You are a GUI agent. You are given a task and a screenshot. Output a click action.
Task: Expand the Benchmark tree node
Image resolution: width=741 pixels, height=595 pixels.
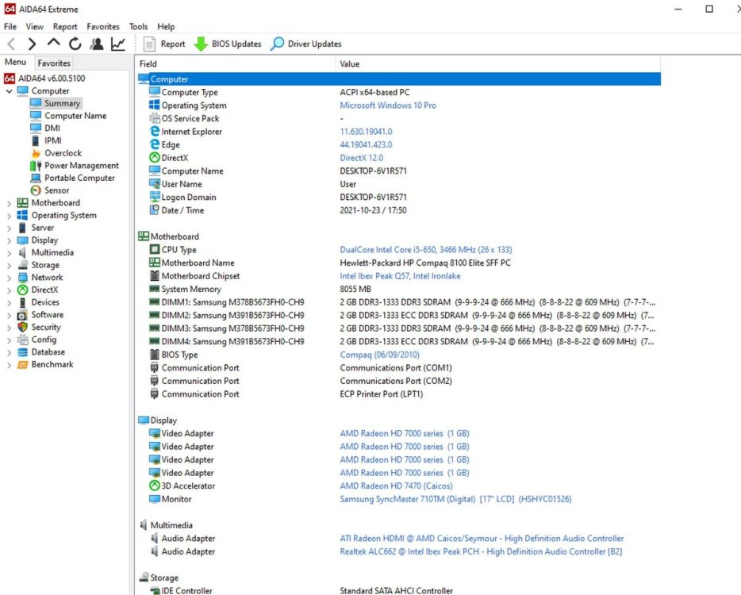point(10,365)
